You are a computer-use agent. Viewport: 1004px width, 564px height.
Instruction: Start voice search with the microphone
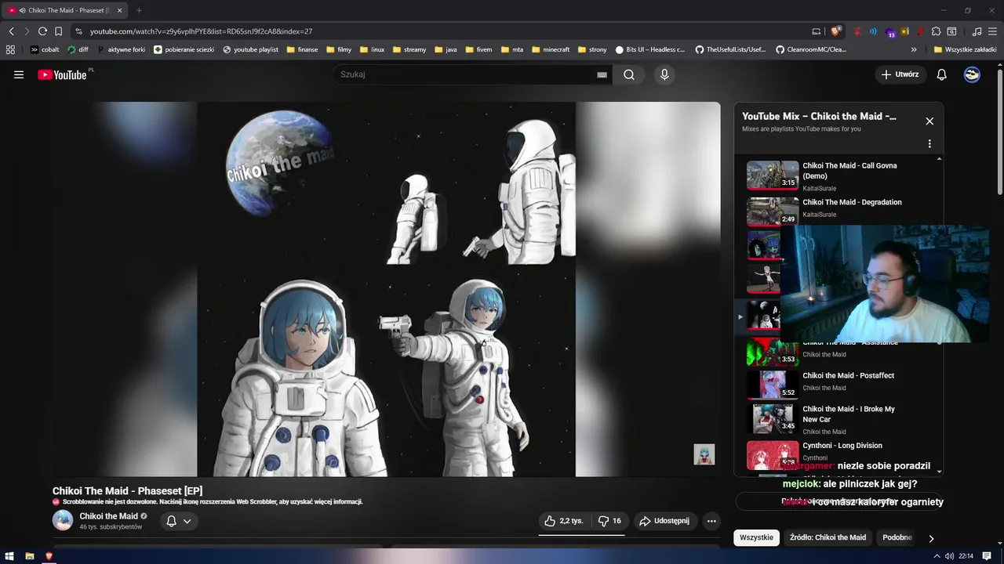(x=664, y=74)
